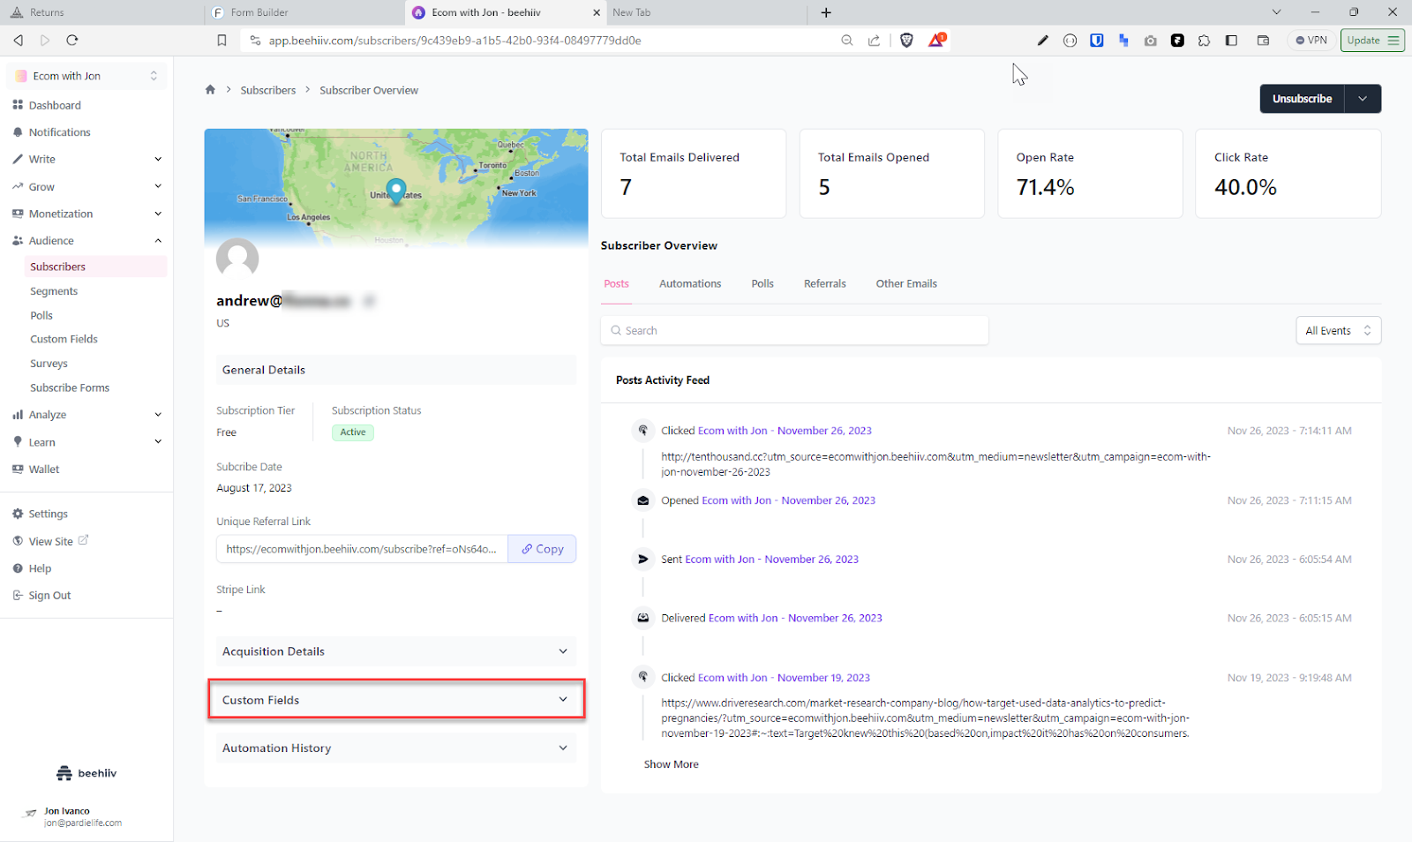The height and width of the screenshot is (842, 1412).
Task: Expand the Grow menu in sidebar
Action: (x=86, y=187)
